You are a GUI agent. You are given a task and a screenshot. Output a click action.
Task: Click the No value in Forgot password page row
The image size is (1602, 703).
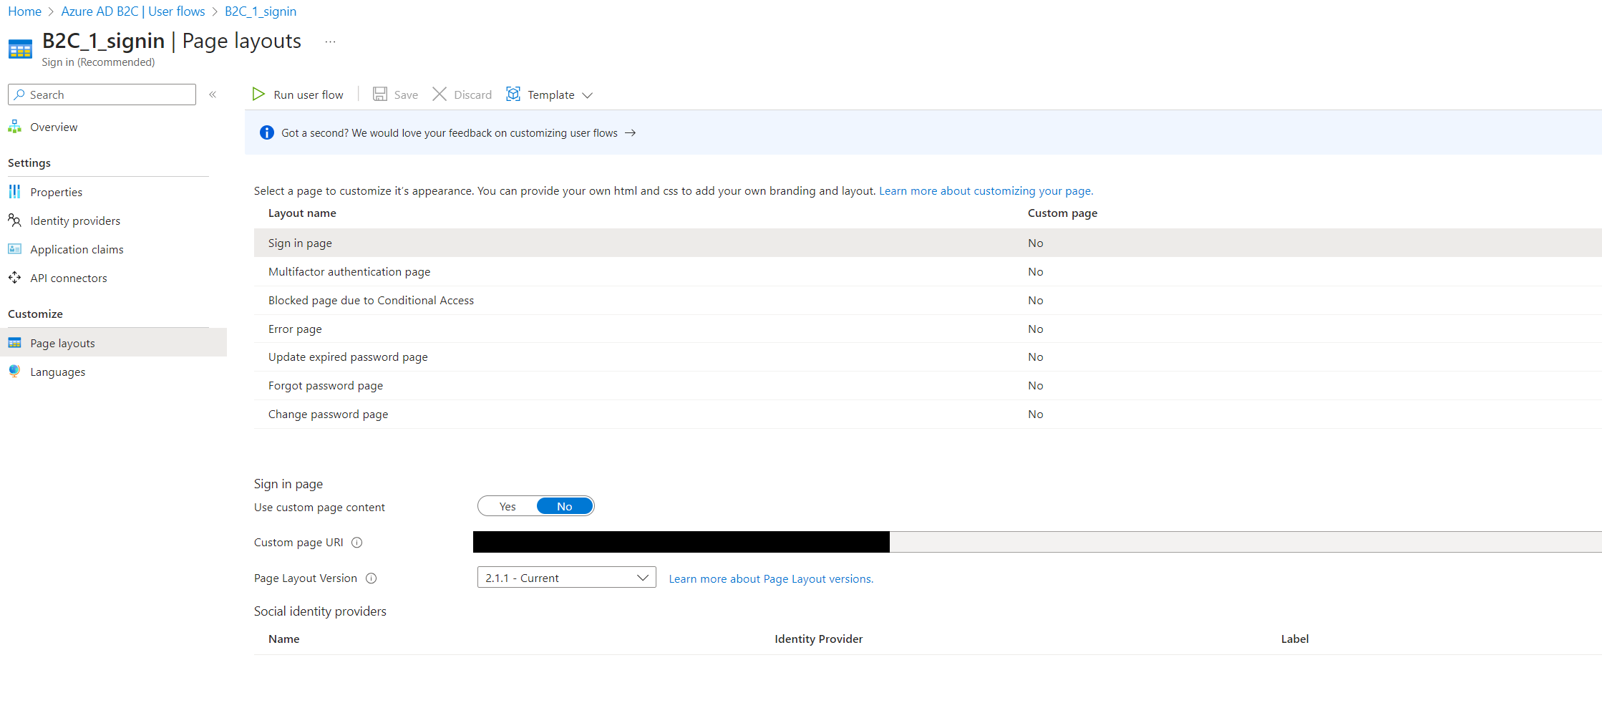pyautogui.click(x=1035, y=385)
